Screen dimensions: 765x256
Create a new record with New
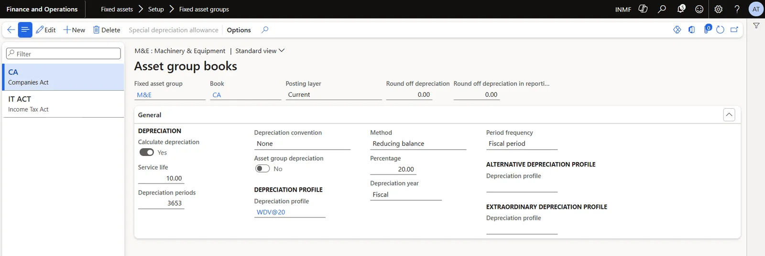click(74, 30)
